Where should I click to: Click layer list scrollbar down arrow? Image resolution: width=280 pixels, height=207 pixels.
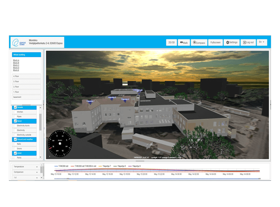(x=40, y=157)
